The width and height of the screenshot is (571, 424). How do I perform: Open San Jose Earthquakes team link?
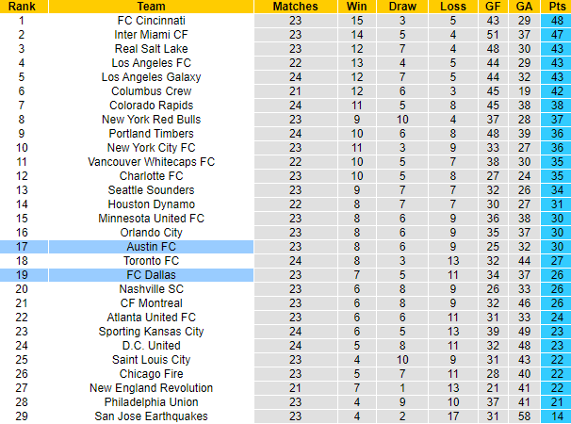coord(151,416)
